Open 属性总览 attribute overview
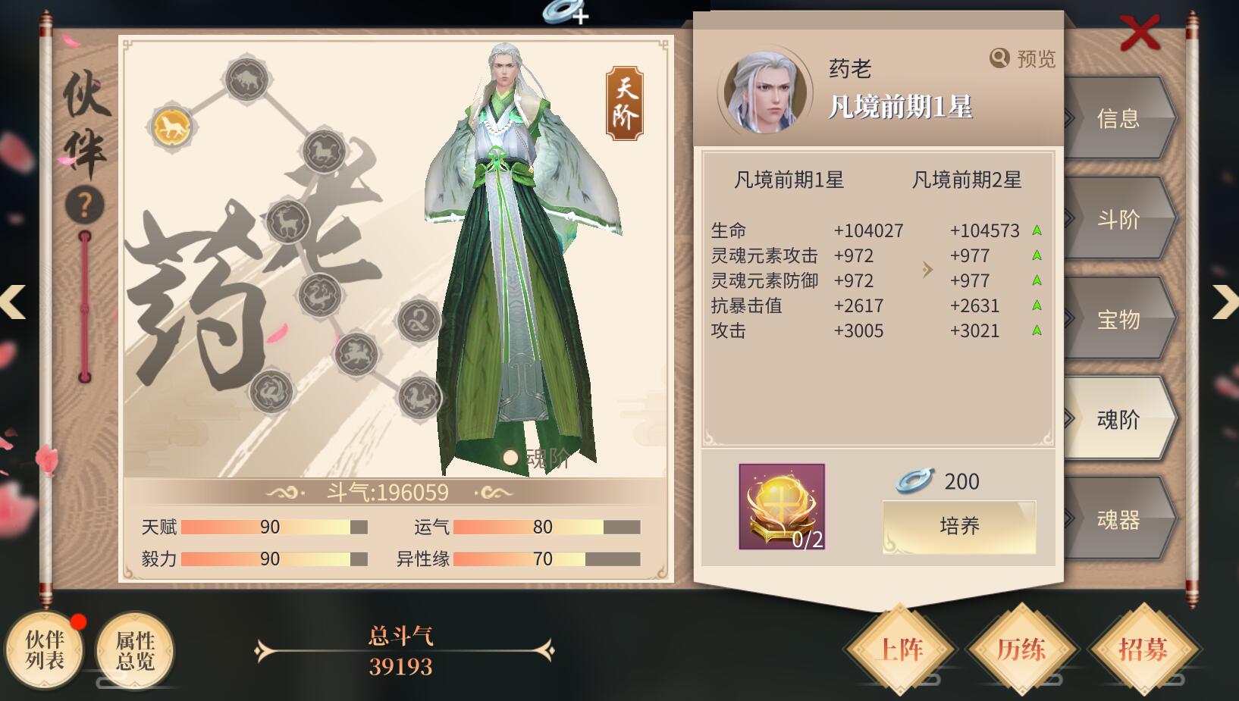The height and width of the screenshot is (701, 1239). click(135, 650)
